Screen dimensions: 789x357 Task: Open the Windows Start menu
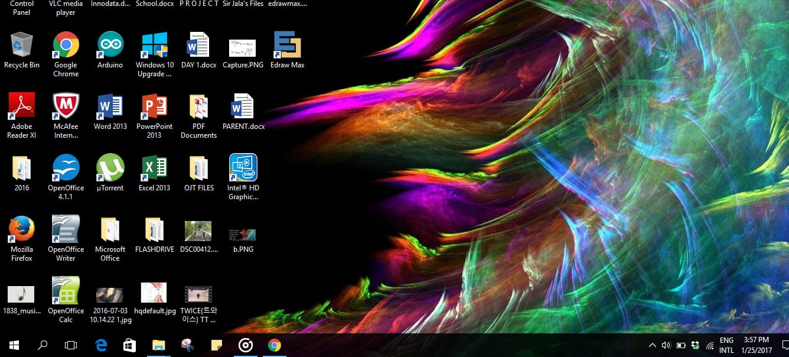tap(14, 345)
